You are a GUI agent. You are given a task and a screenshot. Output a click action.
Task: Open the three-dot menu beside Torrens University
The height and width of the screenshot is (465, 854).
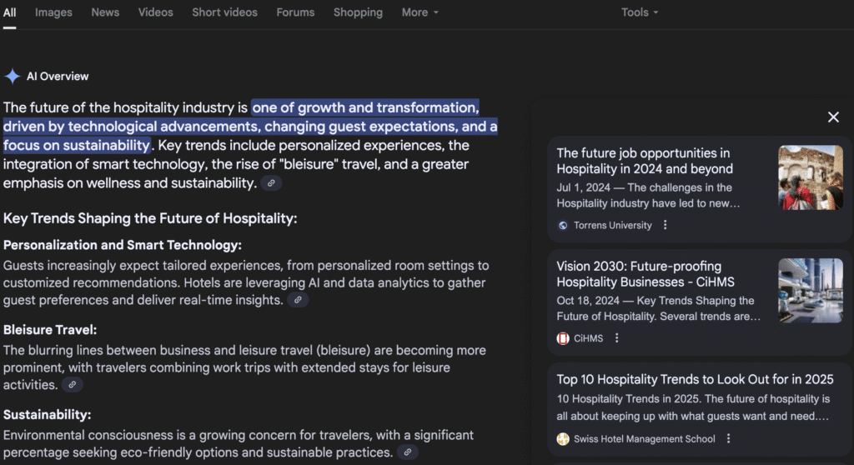click(x=665, y=225)
